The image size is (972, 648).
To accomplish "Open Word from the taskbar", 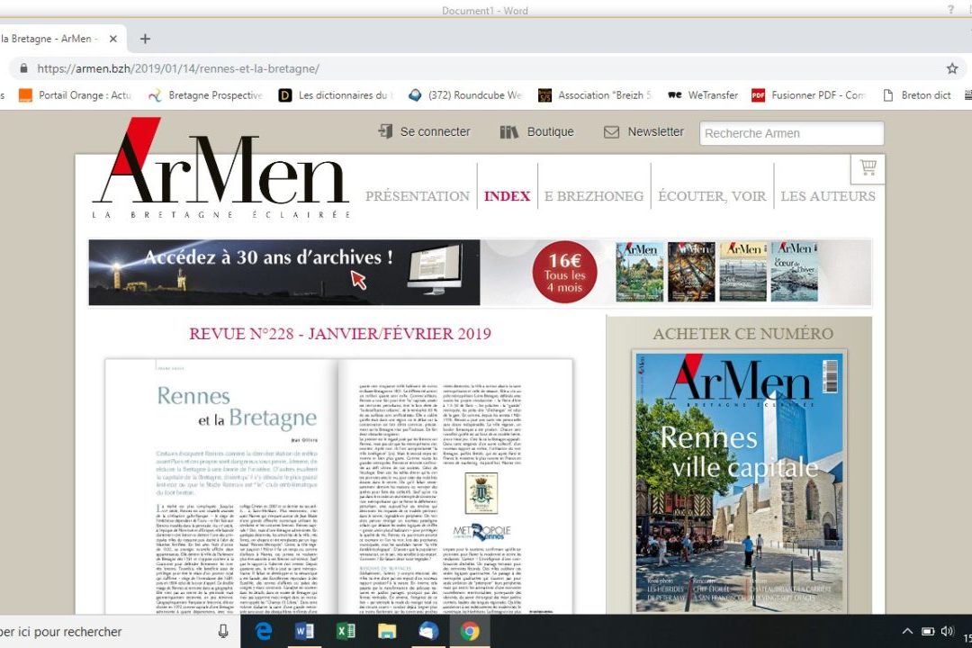I will tap(304, 632).
